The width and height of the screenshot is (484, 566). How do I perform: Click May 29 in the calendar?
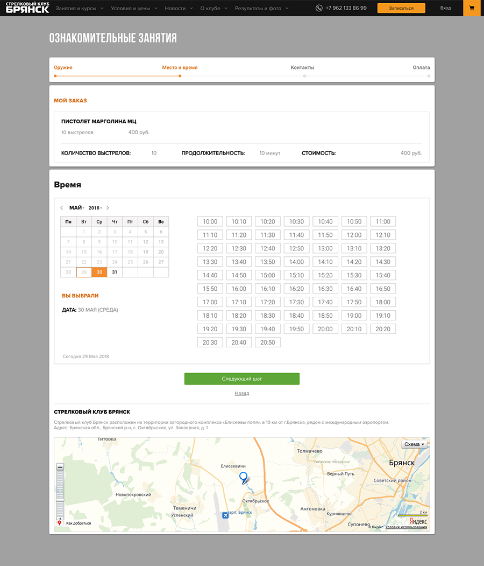click(84, 272)
